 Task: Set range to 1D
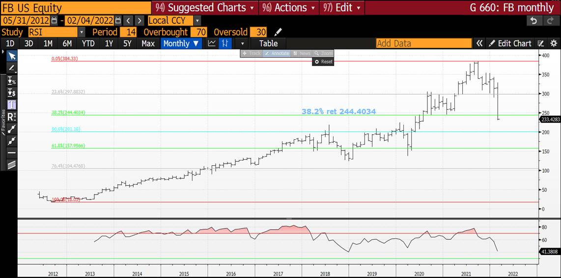11,44
